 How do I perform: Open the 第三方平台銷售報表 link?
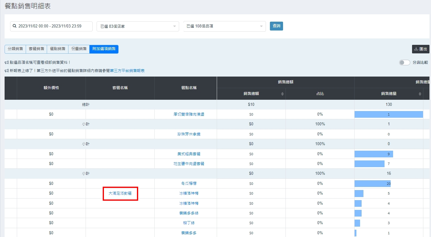[127, 71]
